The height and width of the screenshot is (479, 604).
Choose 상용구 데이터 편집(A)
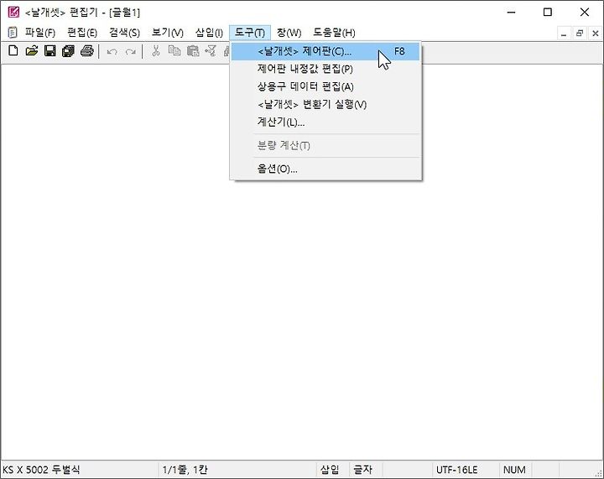(x=325, y=86)
